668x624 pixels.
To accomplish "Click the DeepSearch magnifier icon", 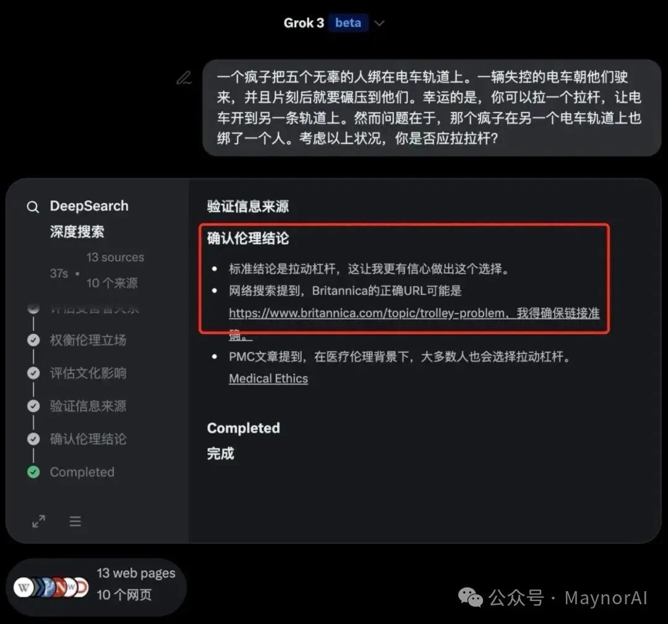I will (33, 207).
